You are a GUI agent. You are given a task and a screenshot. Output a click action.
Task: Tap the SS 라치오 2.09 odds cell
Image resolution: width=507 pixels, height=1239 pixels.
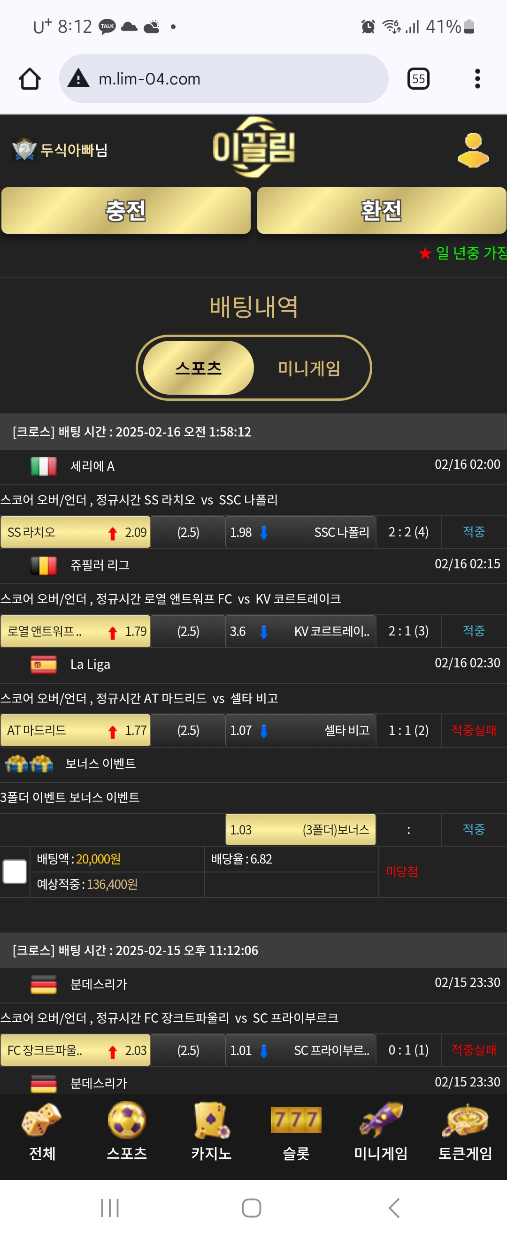click(x=76, y=532)
